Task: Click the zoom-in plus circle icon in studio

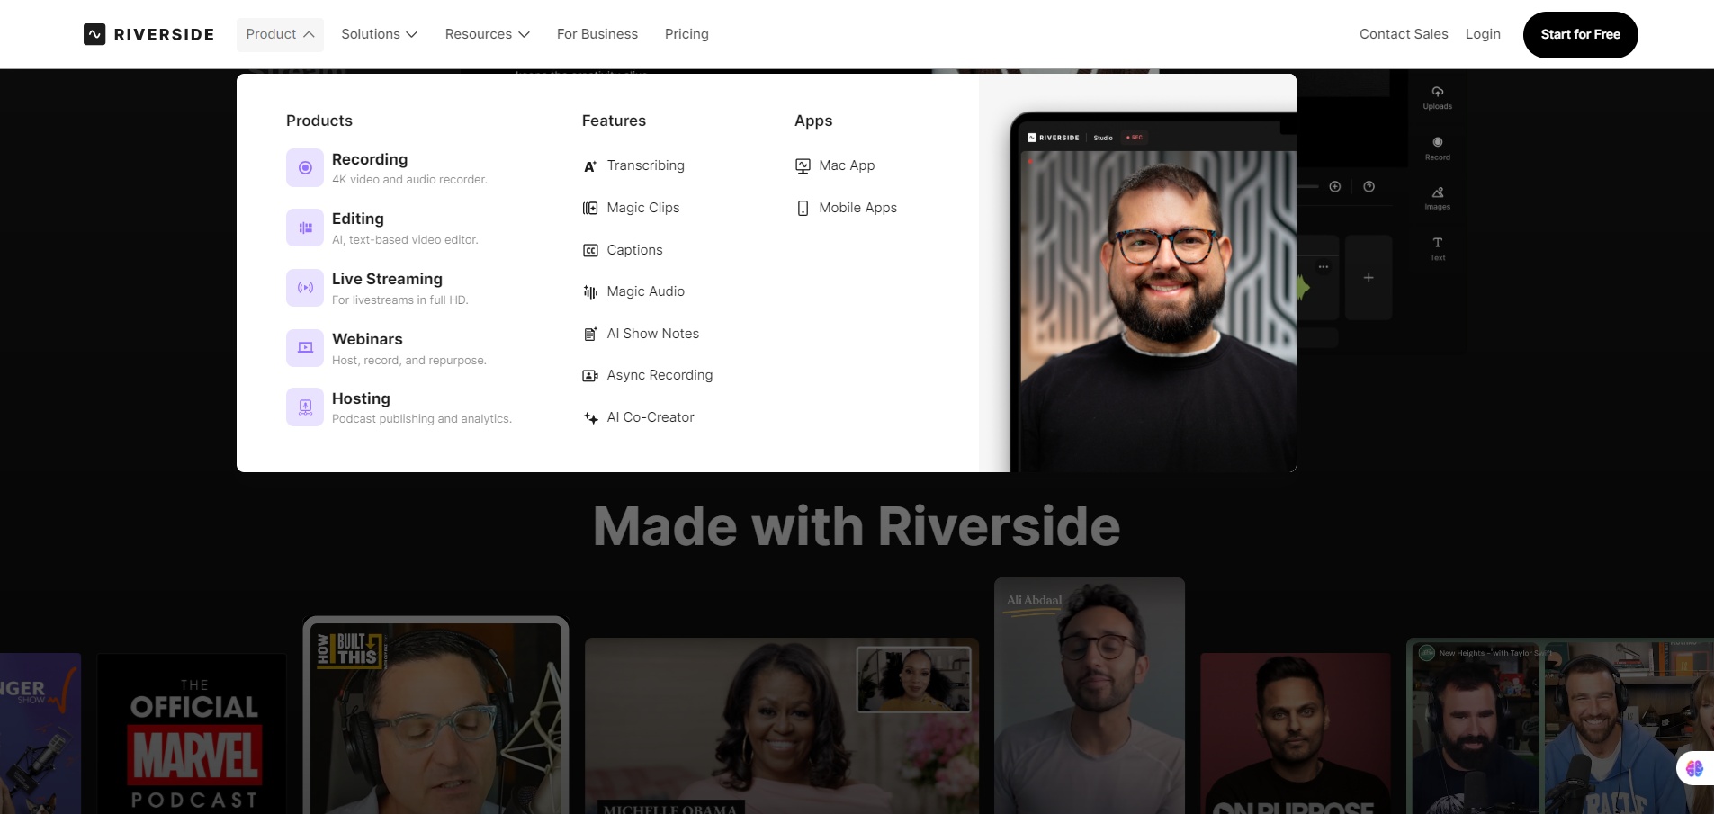Action: coord(1335,187)
